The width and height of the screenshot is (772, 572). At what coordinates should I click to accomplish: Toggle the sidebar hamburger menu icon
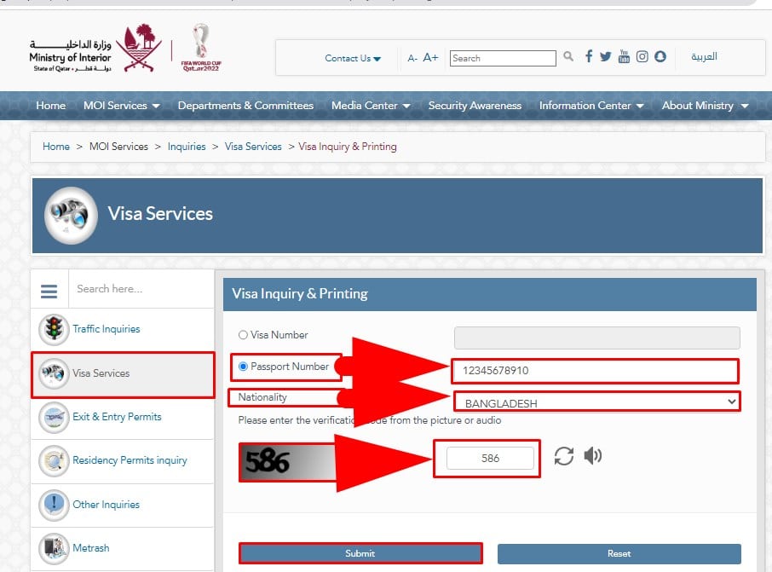pyautogui.click(x=49, y=291)
